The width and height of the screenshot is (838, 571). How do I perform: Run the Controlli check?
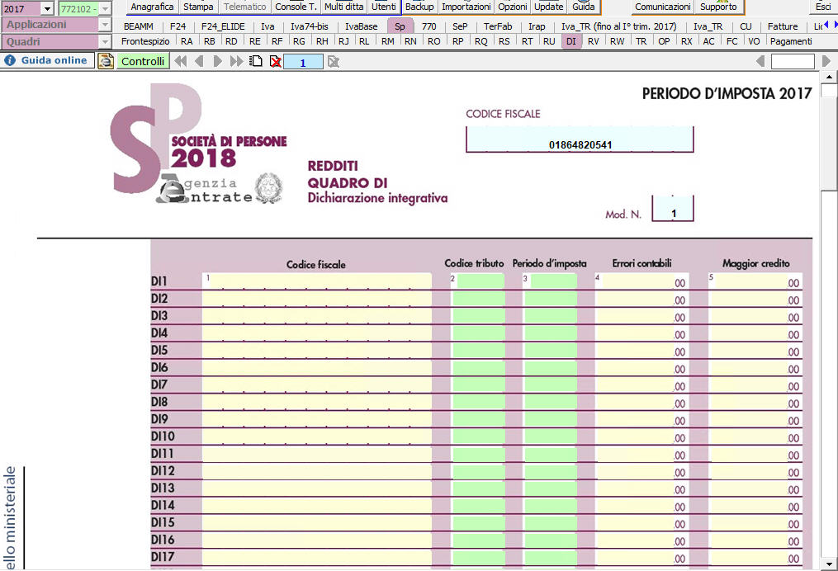click(x=143, y=61)
